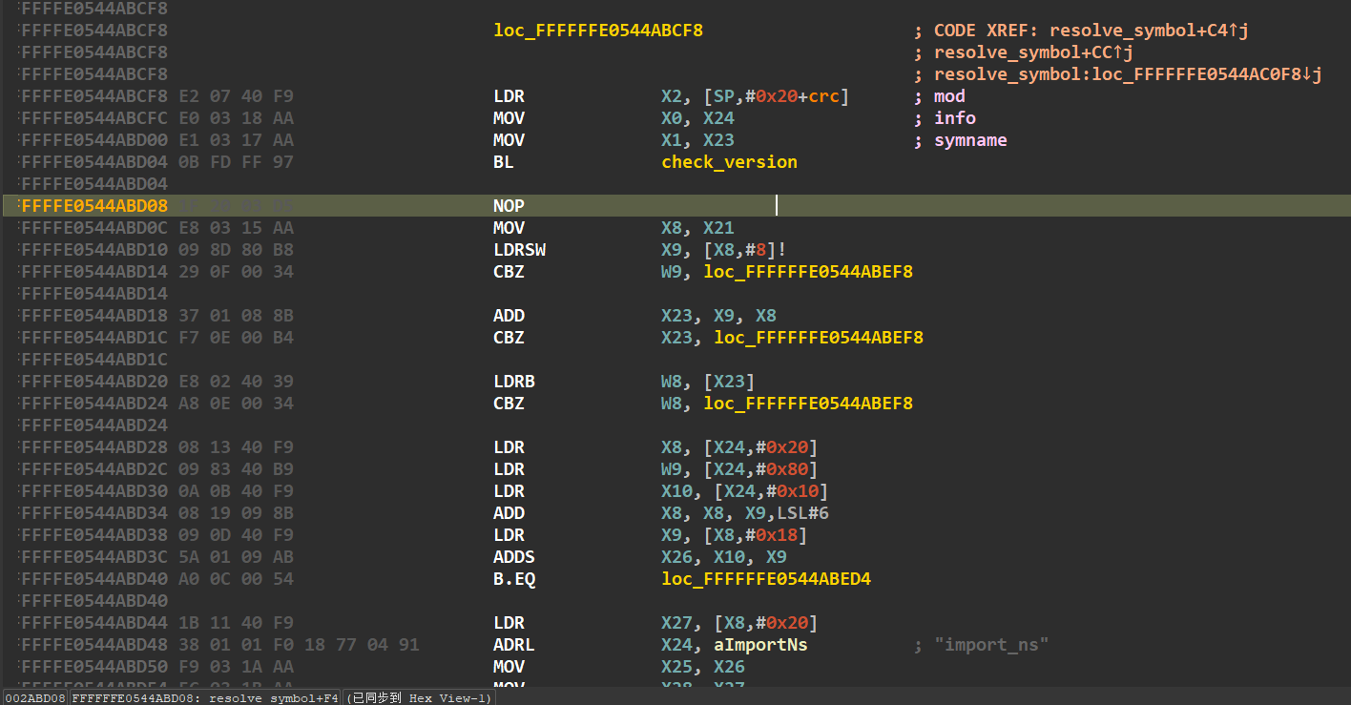The width and height of the screenshot is (1351, 705).
Task: Click register X24 in the MOV instruction
Action: [717, 117]
